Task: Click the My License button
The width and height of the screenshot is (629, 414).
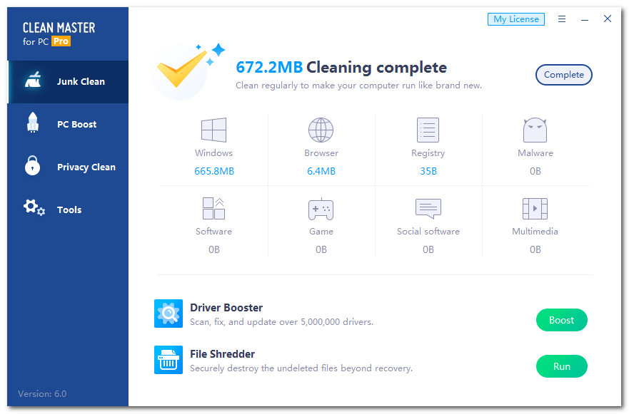Action: click(x=516, y=19)
